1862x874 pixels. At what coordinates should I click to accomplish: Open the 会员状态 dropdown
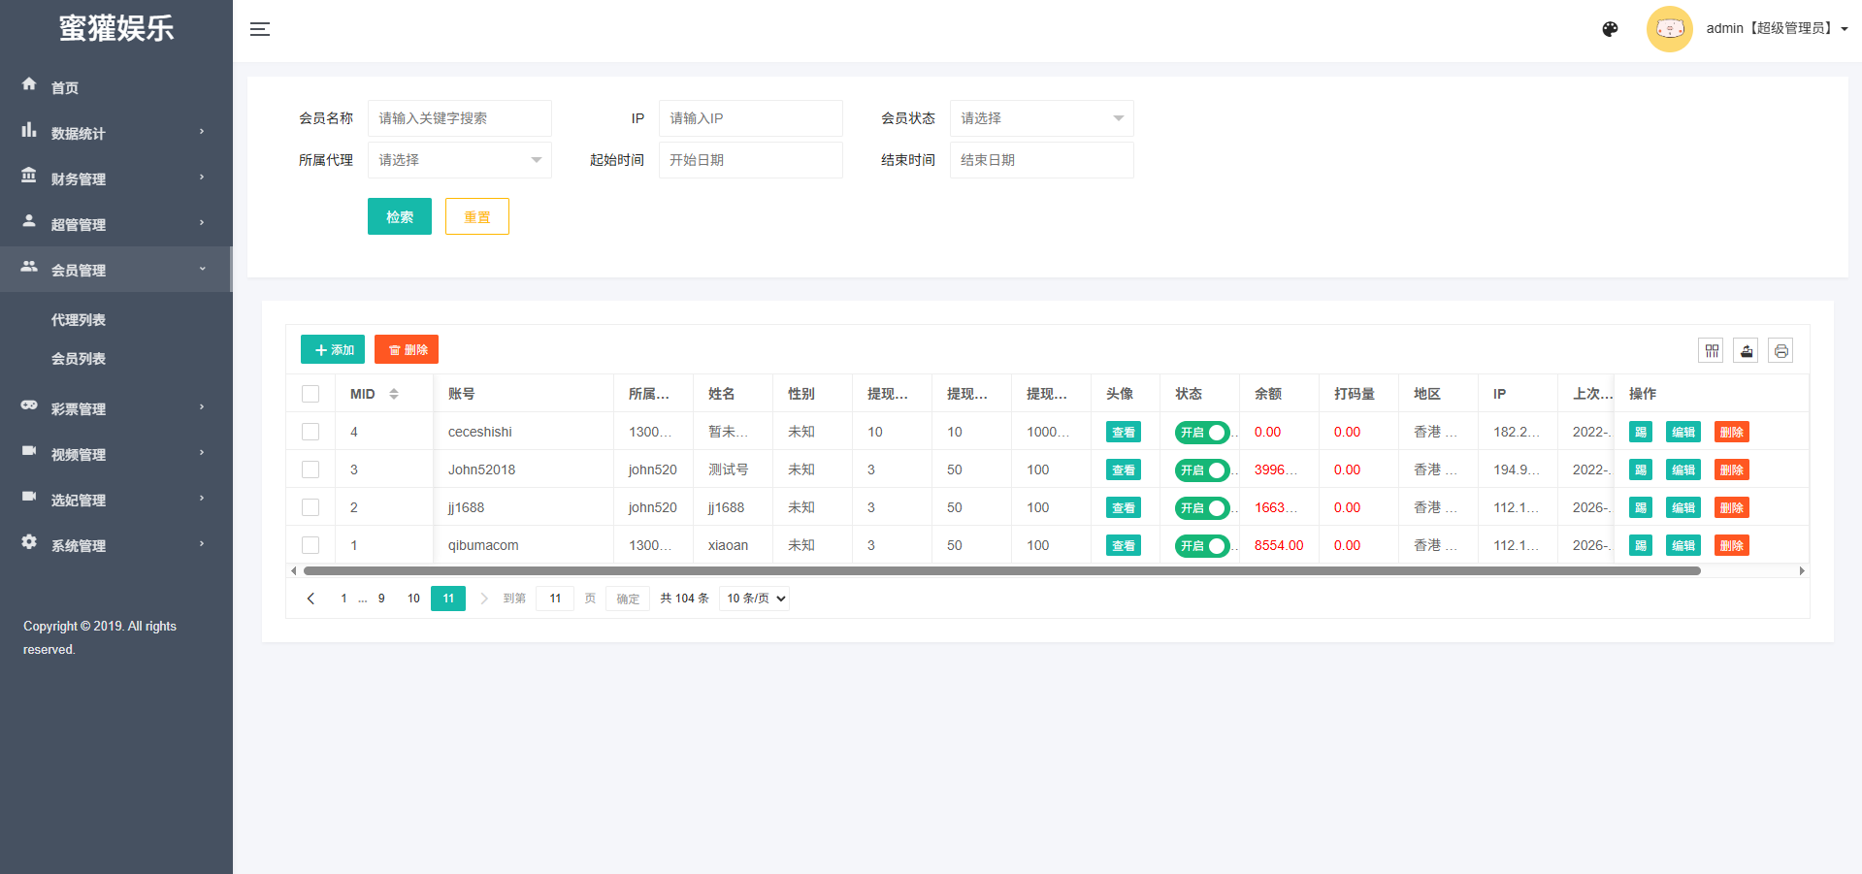click(x=1041, y=118)
